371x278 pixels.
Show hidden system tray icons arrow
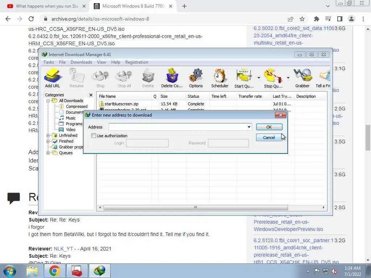(x=308, y=271)
